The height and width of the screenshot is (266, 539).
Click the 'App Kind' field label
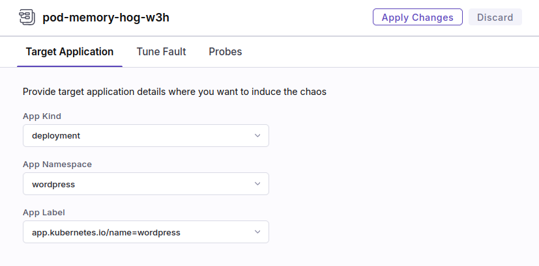[x=42, y=116]
